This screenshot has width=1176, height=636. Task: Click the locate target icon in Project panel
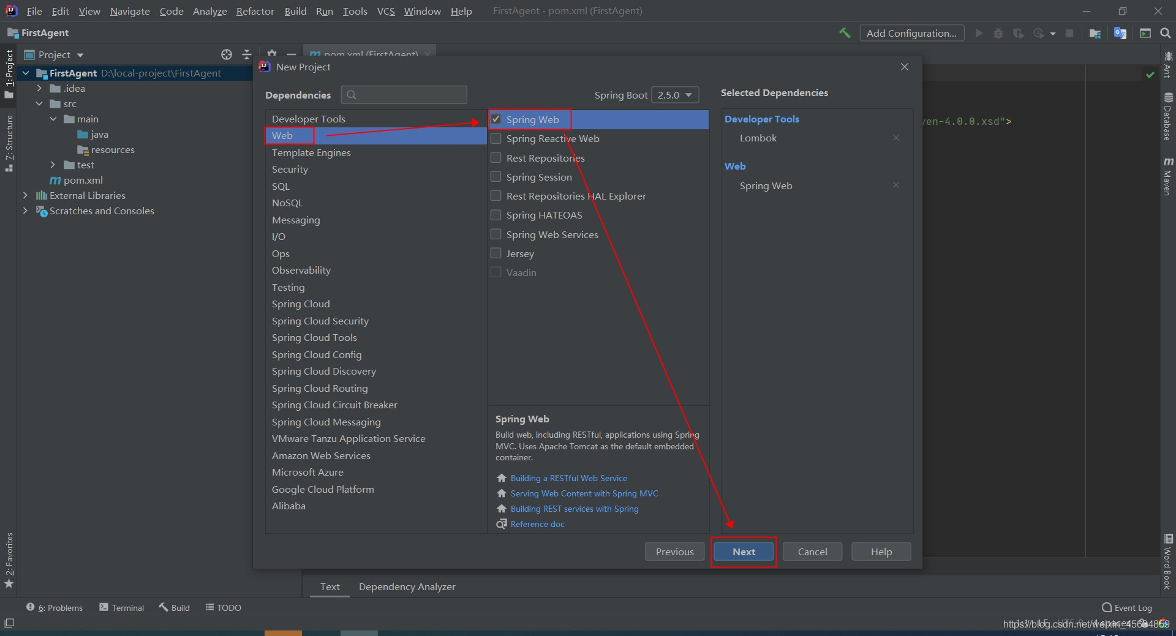pyautogui.click(x=227, y=54)
